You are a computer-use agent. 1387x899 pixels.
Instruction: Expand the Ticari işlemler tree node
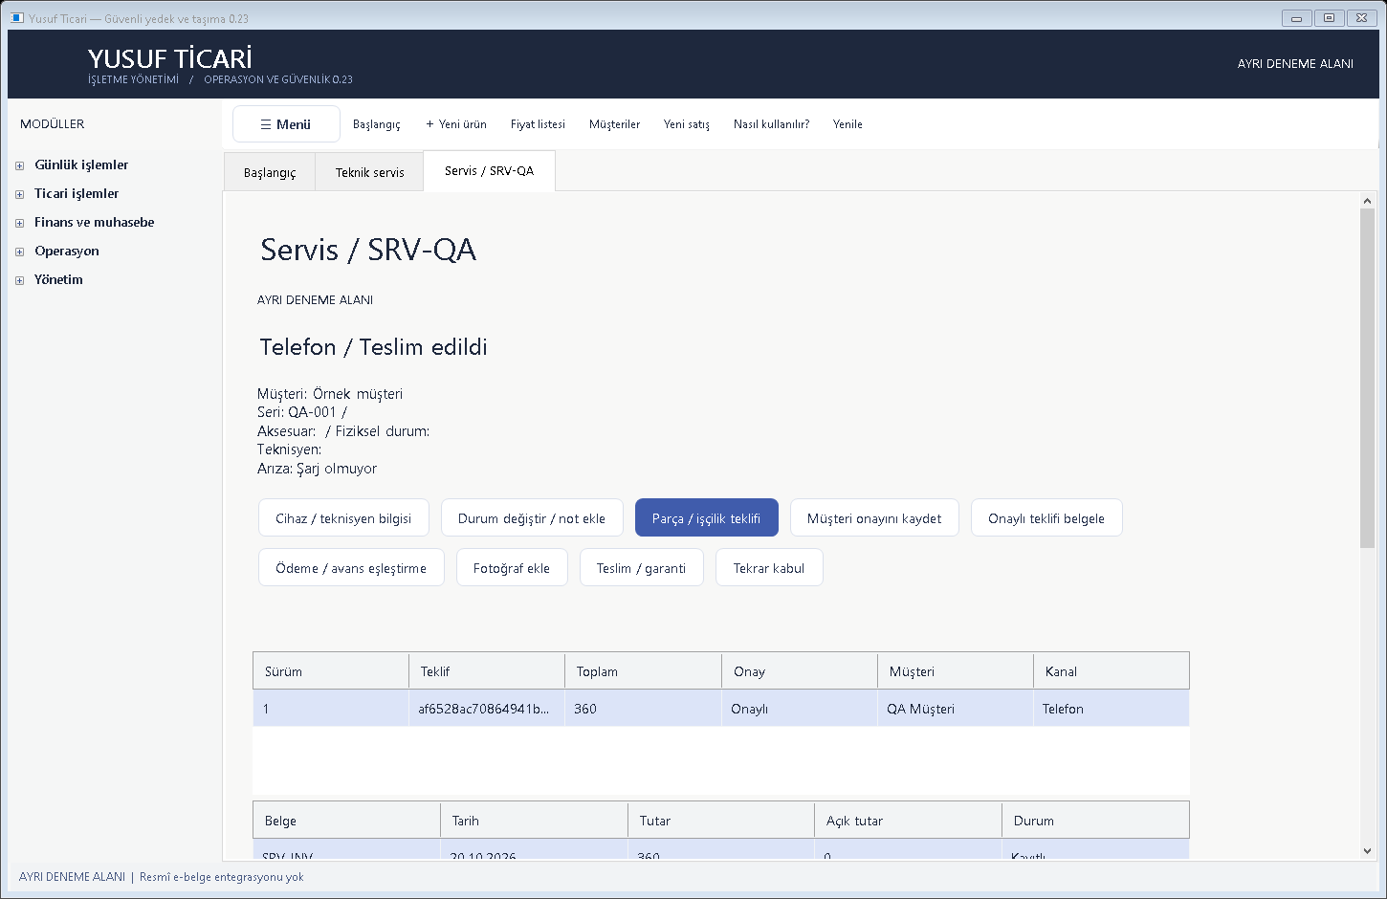tap(19, 194)
